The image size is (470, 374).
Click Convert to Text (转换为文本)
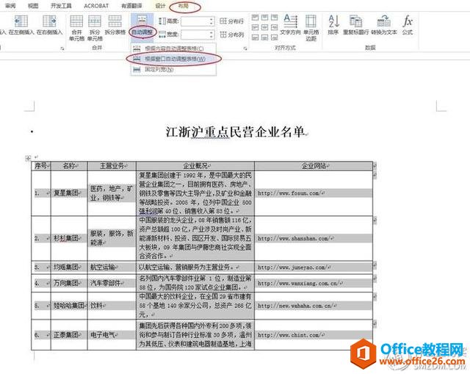[383, 24]
